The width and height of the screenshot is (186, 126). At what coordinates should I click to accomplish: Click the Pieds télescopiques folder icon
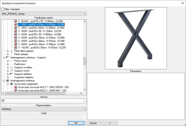(x=12, y=51)
